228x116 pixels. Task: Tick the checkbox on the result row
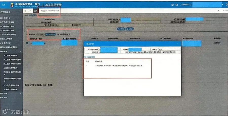point(27,43)
